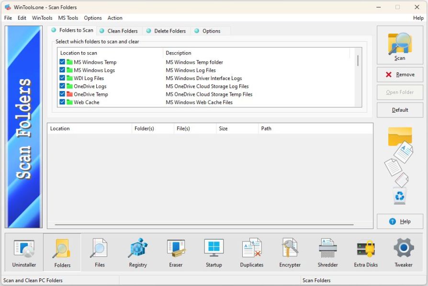
Task: Open the Extra Disks tool
Action: pyautogui.click(x=366, y=252)
